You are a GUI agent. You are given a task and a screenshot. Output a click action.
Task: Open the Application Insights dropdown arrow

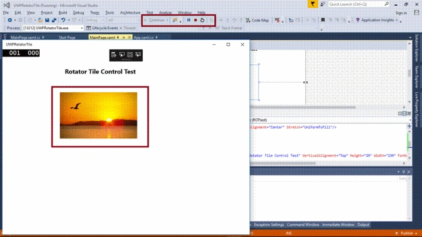click(x=397, y=20)
